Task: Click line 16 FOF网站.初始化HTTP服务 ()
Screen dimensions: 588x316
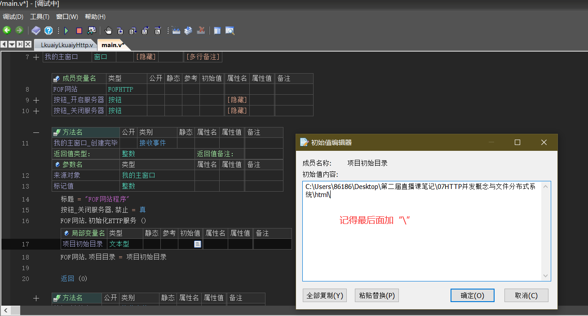Action: (x=103, y=221)
